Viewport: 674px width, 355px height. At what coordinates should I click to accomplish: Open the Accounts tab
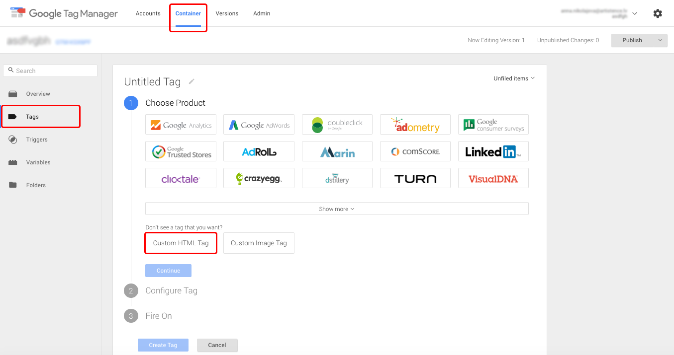click(148, 13)
